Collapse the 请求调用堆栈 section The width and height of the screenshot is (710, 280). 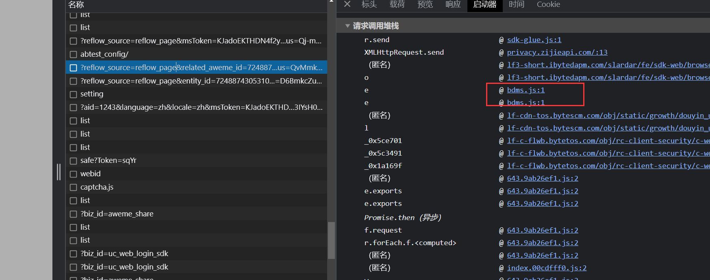point(347,26)
